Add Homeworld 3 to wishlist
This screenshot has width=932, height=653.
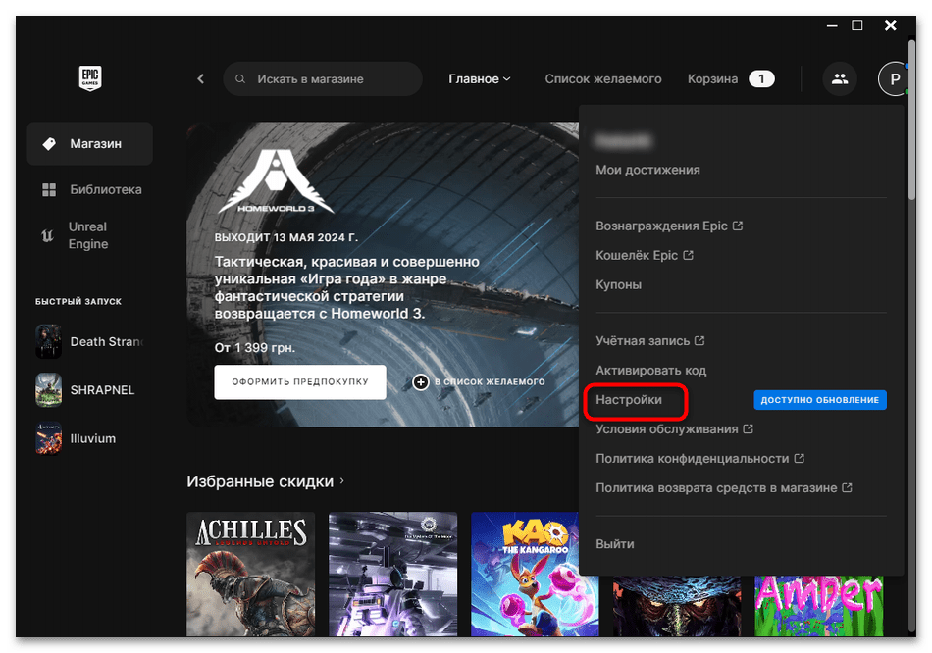[478, 381]
